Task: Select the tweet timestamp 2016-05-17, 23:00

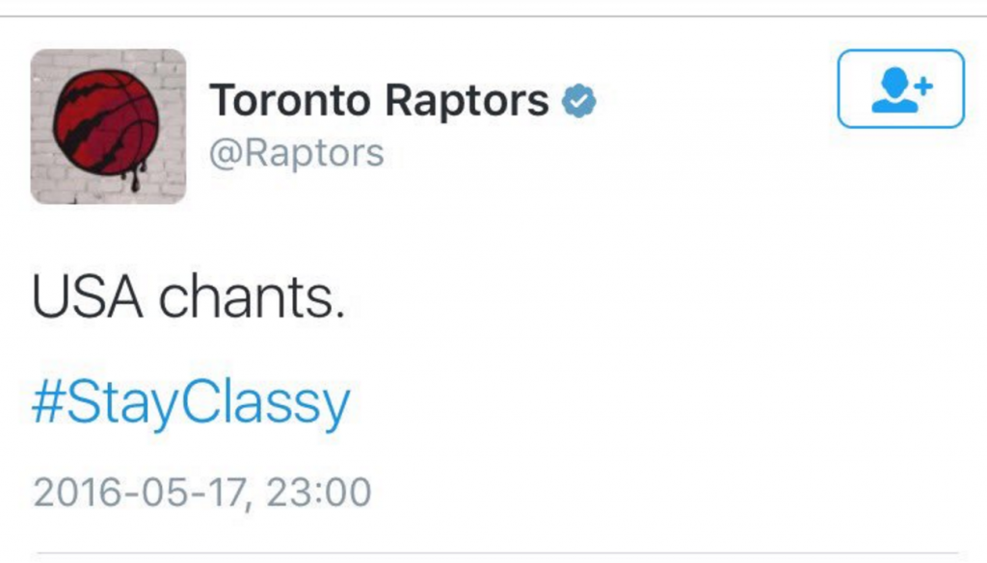Action: click(x=201, y=492)
